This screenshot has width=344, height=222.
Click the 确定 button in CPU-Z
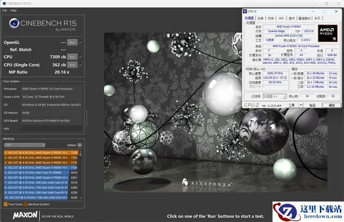pyautogui.click(x=332, y=105)
